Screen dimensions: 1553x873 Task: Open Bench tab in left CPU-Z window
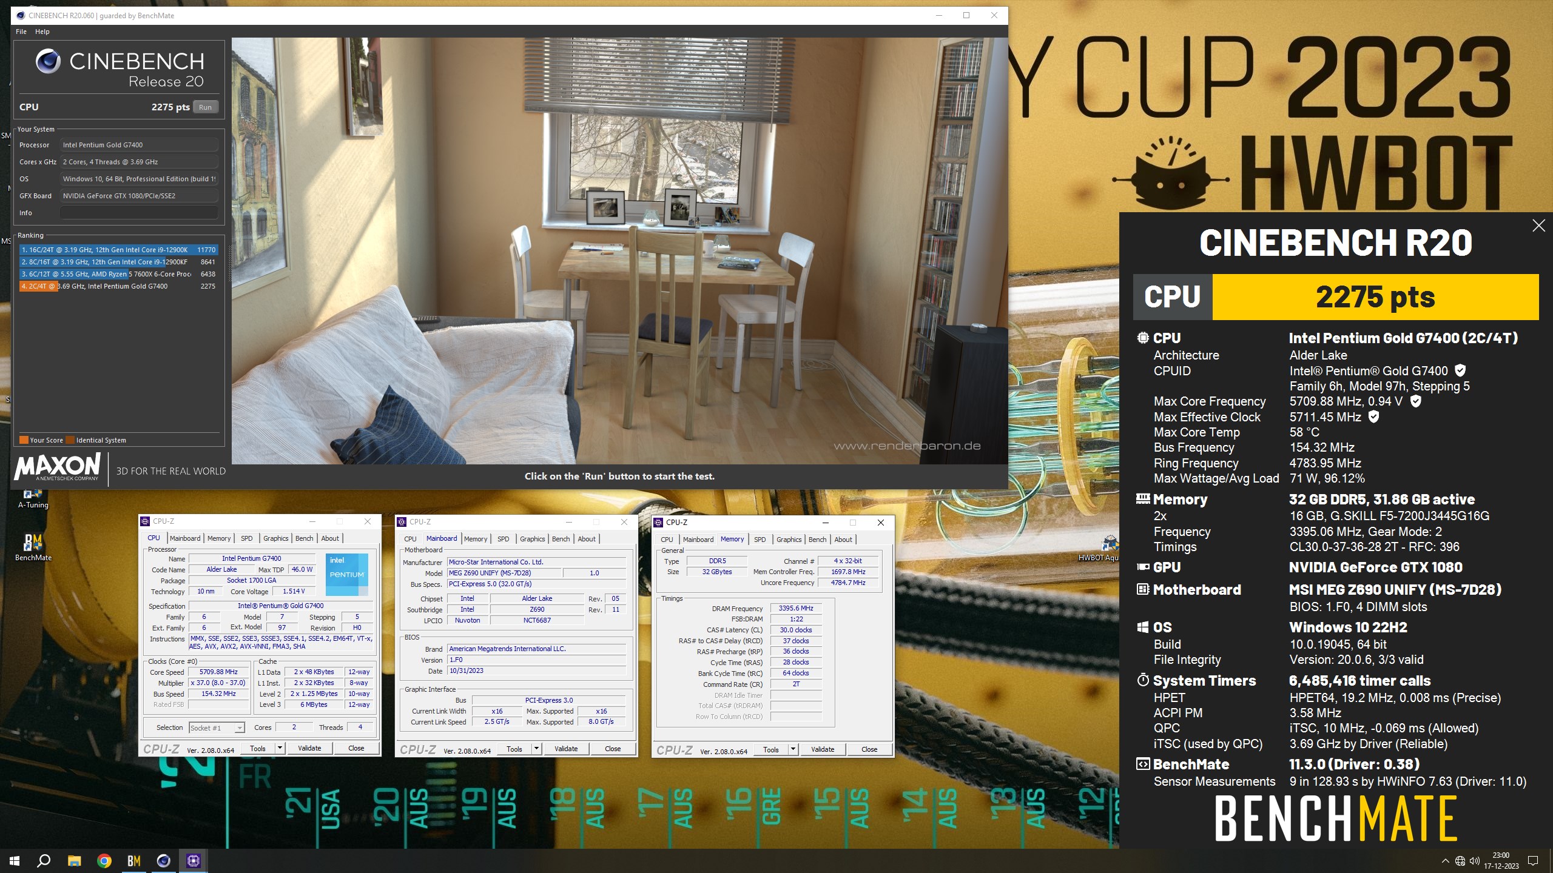coord(304,538)
